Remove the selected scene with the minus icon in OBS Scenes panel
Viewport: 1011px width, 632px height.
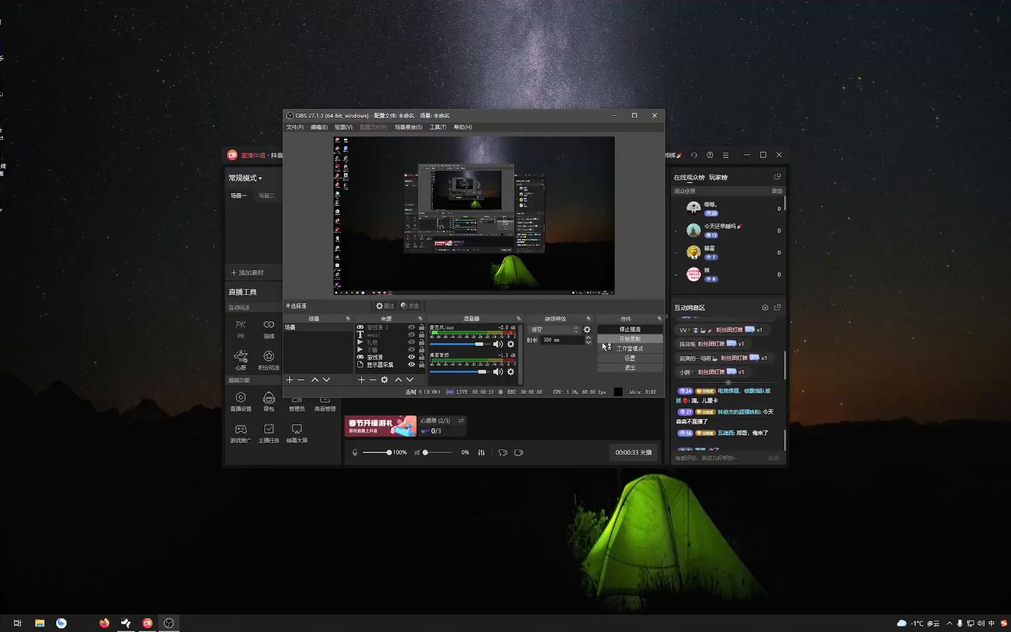(x=301, y=380)
